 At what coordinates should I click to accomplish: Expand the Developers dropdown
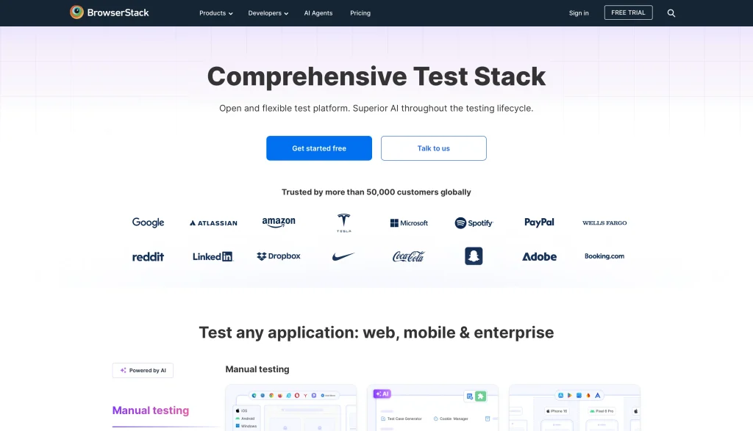pos(268,12)
